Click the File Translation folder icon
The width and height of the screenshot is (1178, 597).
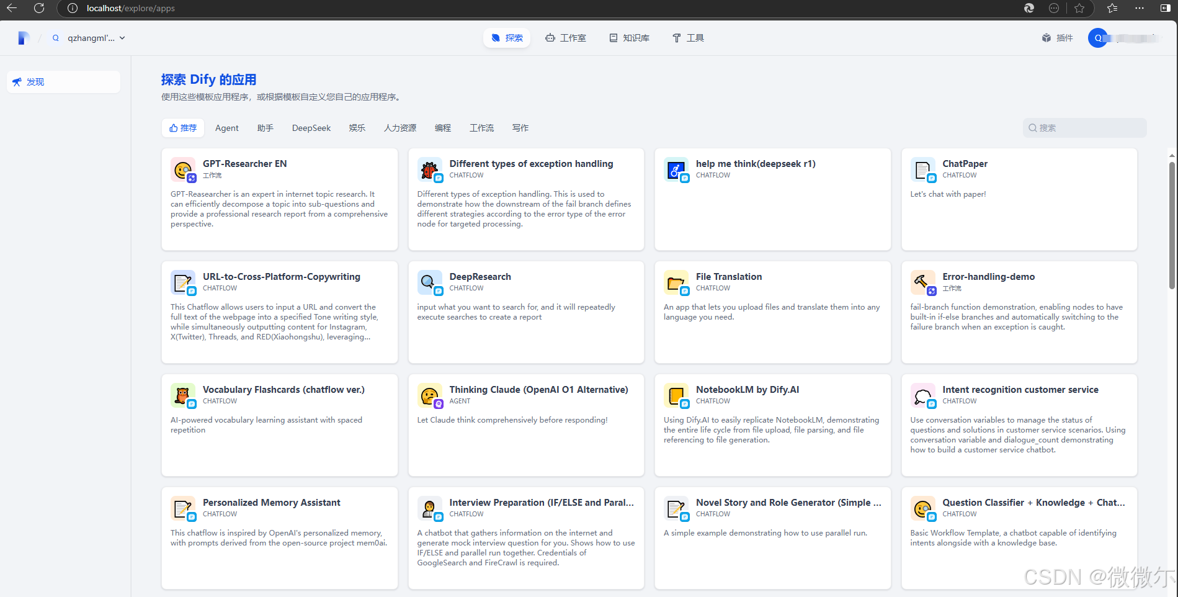click(x=676, y=282)
